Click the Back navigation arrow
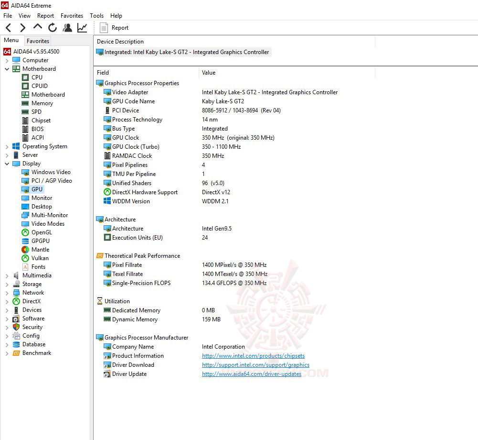Viewport: 478px width, 440px height. pos(9,28)
